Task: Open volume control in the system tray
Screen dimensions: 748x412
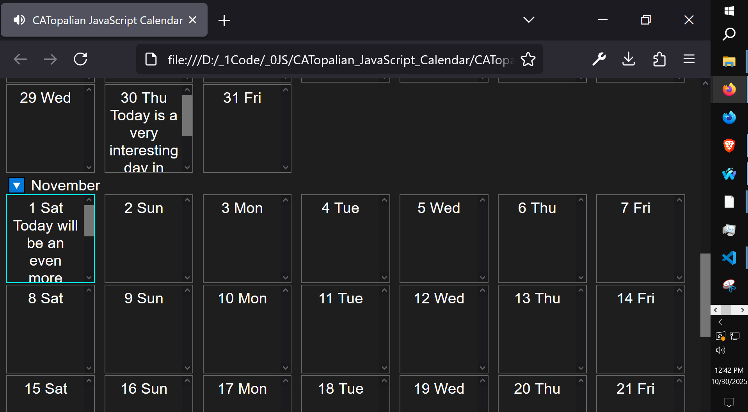Action: click(x=720, y=350)
